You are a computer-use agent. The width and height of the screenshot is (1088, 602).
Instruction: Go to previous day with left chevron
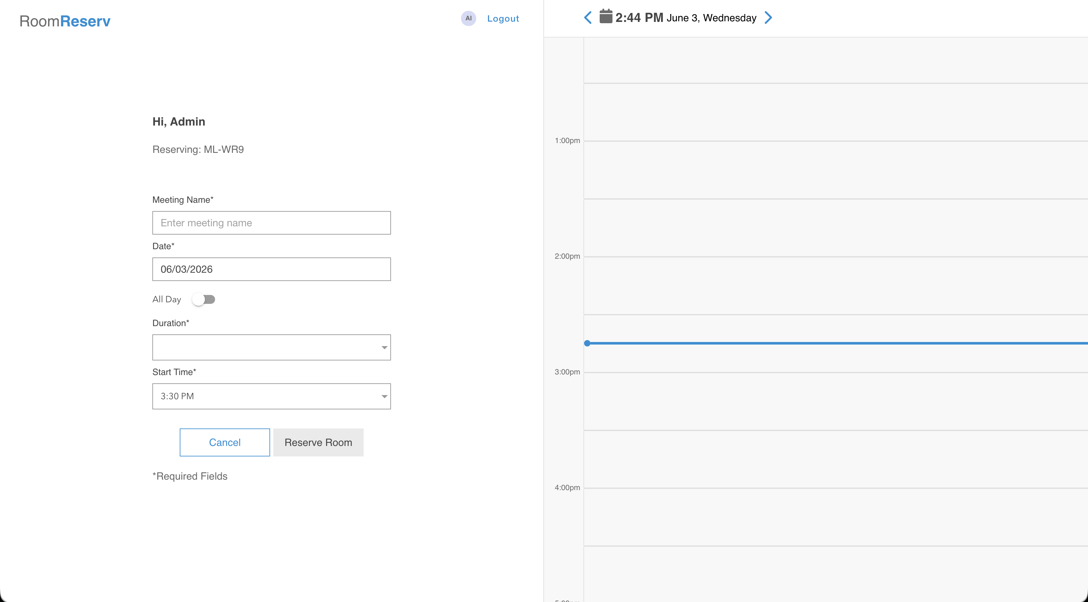click(x=588, y=18)
